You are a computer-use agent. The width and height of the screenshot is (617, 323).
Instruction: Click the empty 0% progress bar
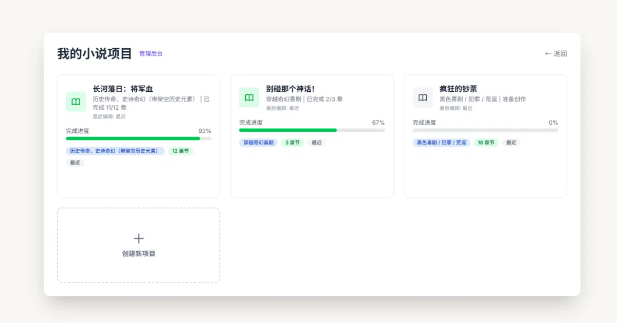(x=485, y=130)
